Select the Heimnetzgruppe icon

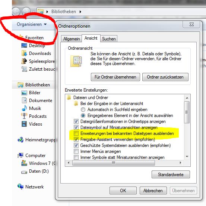tap(20, 140)
